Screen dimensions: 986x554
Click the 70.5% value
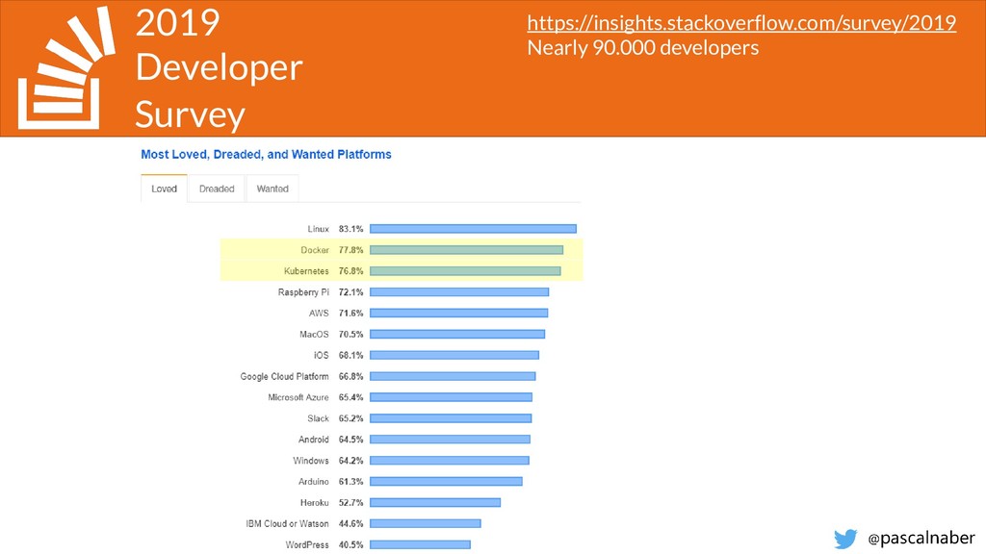[x=350, y=334]
